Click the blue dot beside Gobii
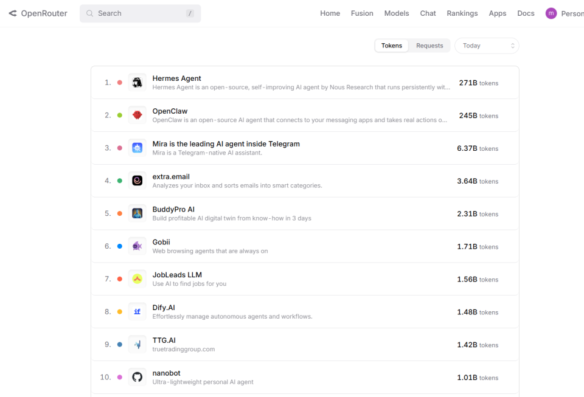Image resolution: width=584 pixels, height=397 pixels. point(120,246)
